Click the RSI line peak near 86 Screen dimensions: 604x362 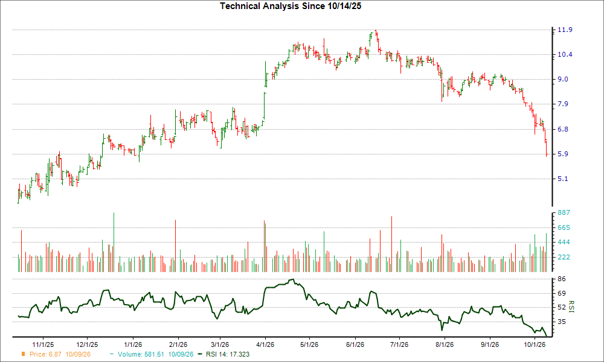click(292, 280)
